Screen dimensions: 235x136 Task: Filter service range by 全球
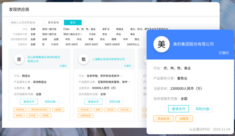click(x=45, y=39)
